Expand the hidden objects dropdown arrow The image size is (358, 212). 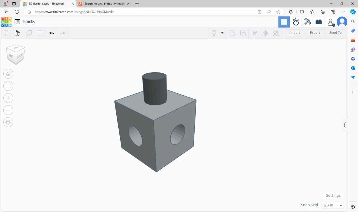coord(222,33)
